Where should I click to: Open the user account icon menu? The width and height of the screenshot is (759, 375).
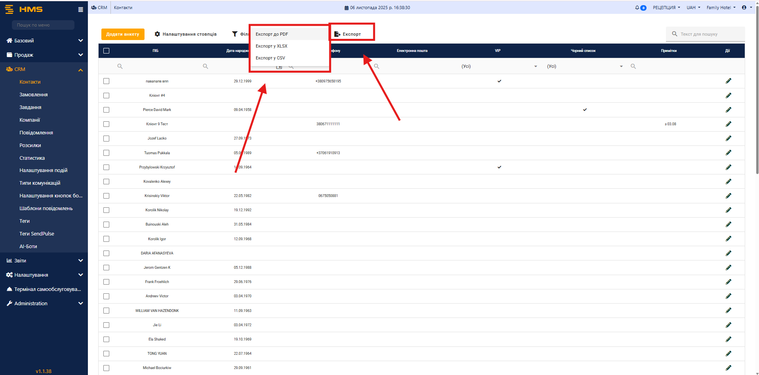pos(744,8)
